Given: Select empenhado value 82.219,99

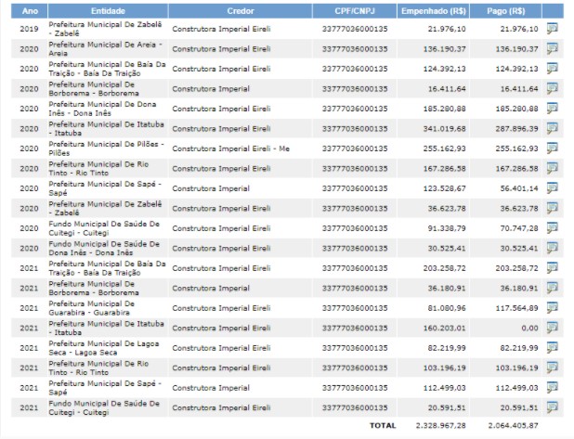Looking at the screenshot, I should 447,348.
